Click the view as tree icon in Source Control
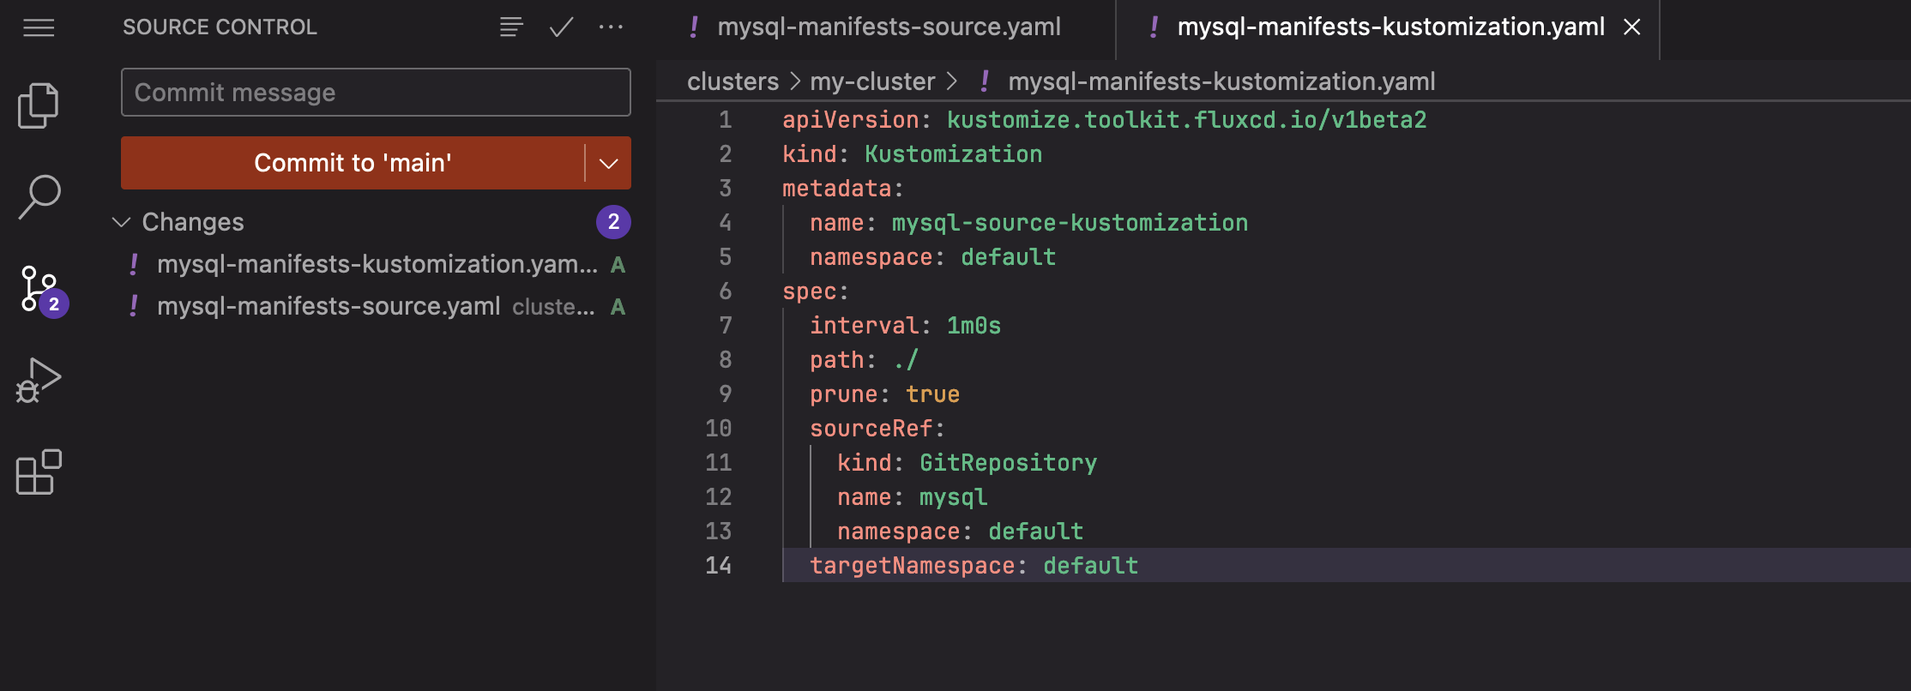 (511, 27)
